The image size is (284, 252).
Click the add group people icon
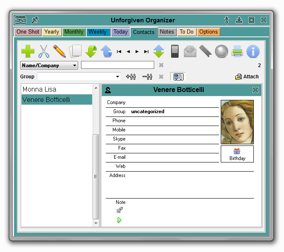pyautogui.click(x=131, y=77)
